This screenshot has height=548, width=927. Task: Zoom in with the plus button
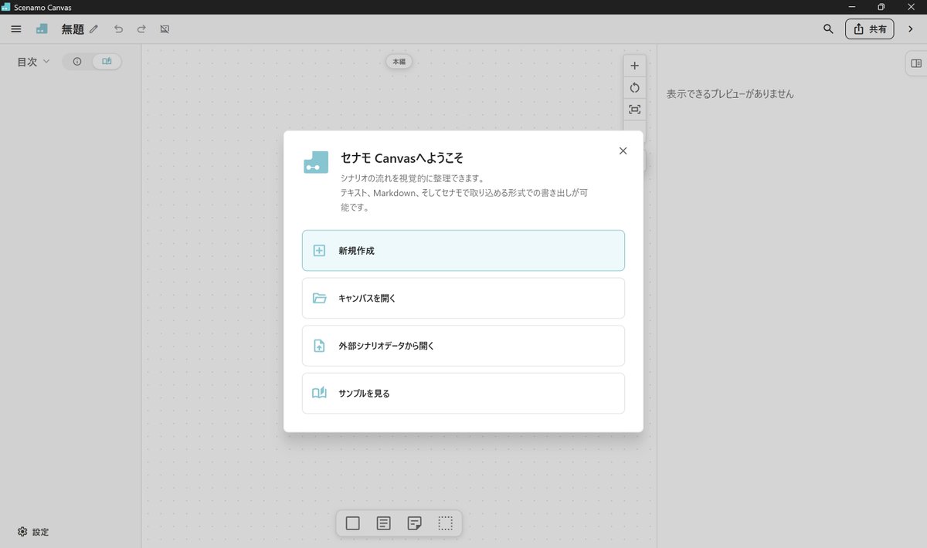pyautogui.click(x=635, y=66)
